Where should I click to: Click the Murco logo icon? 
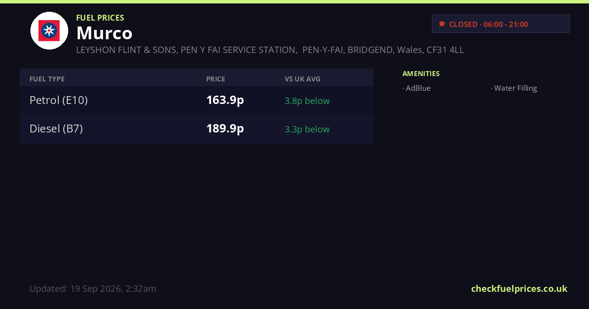coord(49,30)
